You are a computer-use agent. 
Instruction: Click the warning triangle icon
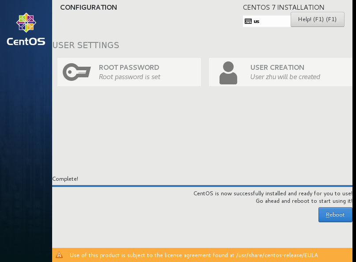click(x=59, y=255)
